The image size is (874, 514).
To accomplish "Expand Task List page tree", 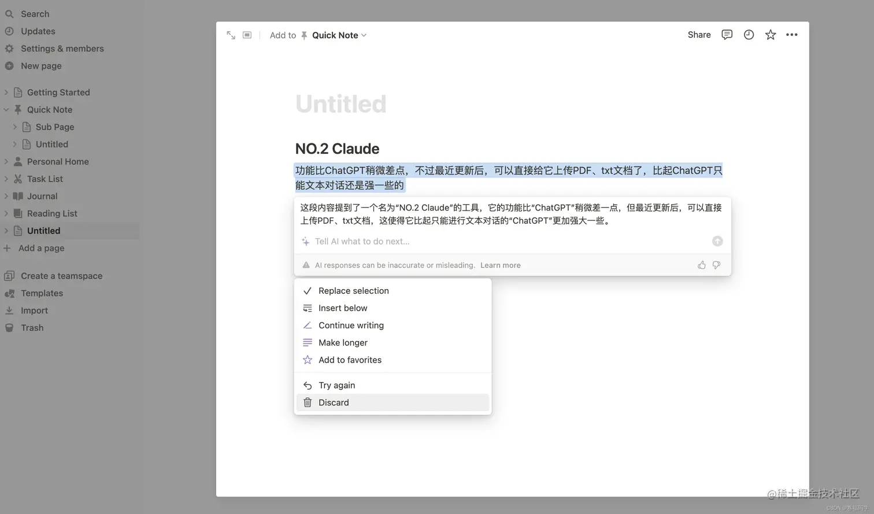I will coord(6,179).
